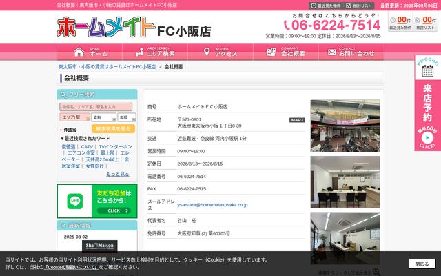The width and height of the screenshot is (441, 276).
Task: Call phone number 06-6224-7514 in header
Action: click(332, 26)
